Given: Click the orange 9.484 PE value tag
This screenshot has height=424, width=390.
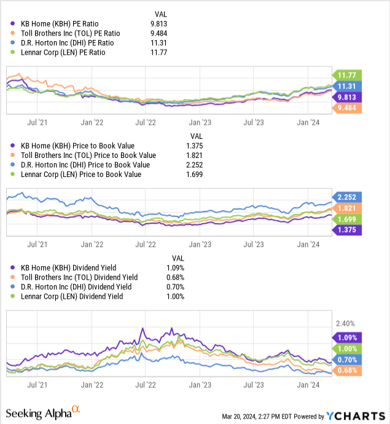Looking at the screenshot, I should 347,108.
